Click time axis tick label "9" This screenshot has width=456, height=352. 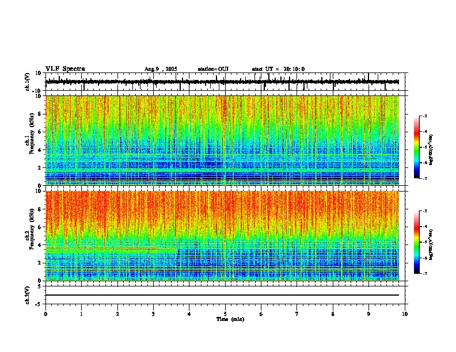368,314
